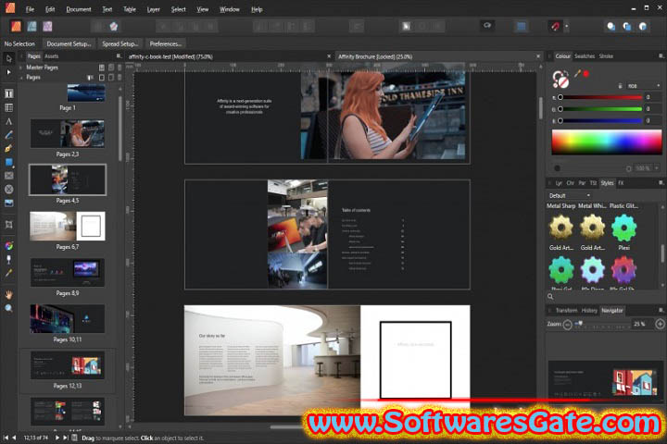Pick a colour from the spectrum bar

click(x=607, y=142)
